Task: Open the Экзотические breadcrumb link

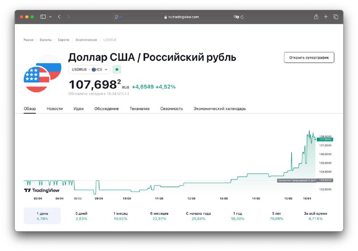Action: 86,40
